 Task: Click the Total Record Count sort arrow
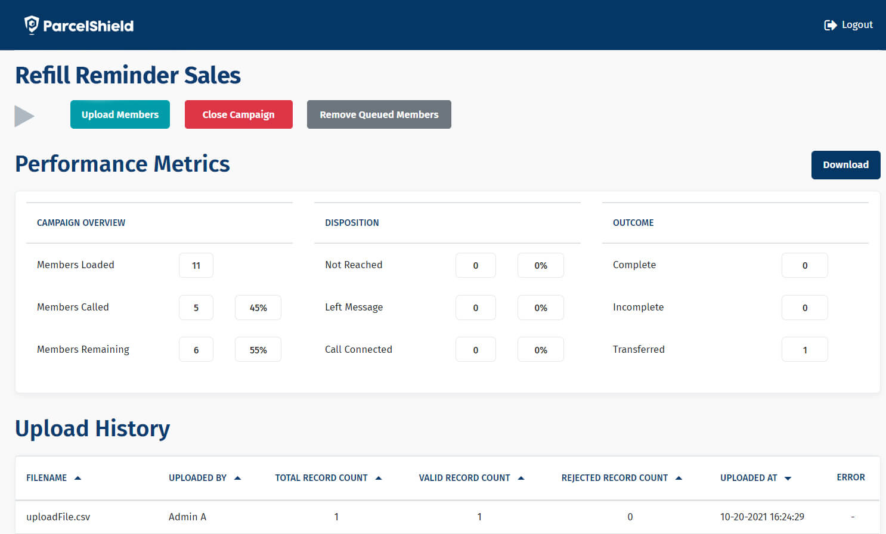pyautogui.click(x=378, y=478)
